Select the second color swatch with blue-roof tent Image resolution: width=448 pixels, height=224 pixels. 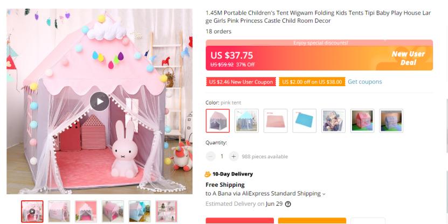pyautogui.click(x=246, y=121)
